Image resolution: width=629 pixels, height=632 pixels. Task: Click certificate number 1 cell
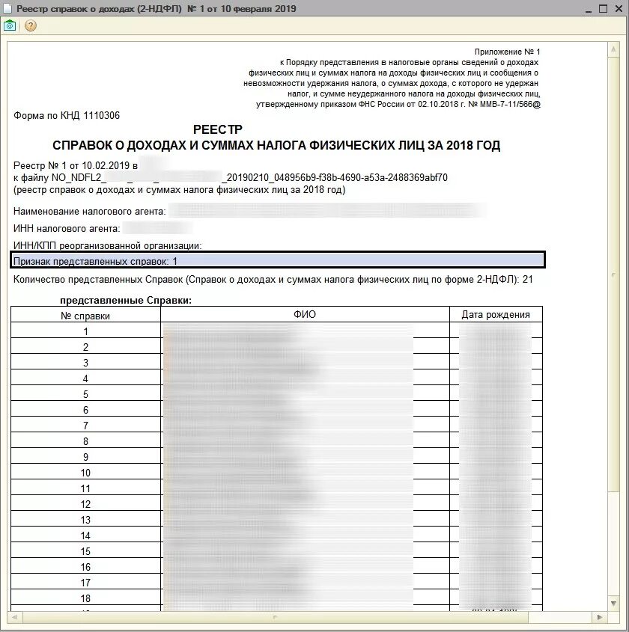(85, 331)
